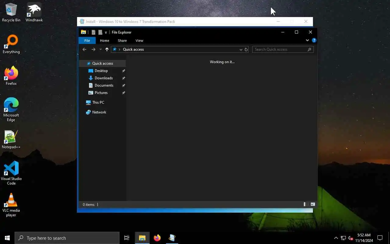Switch to large icons view in status bar
Viewport: 390px width, 244px height.
tap(313, 204)
